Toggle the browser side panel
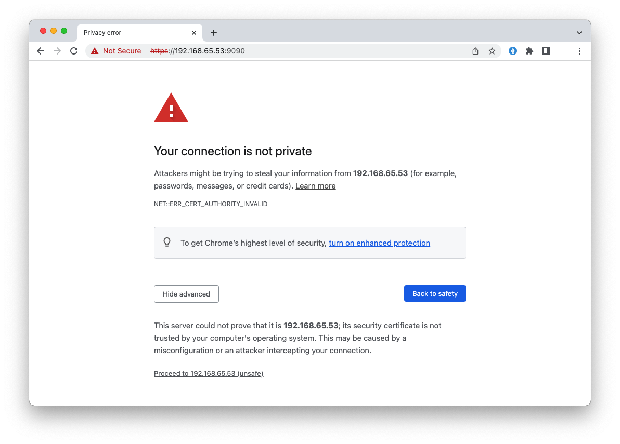The image size is (620, 444). point(546,51)
